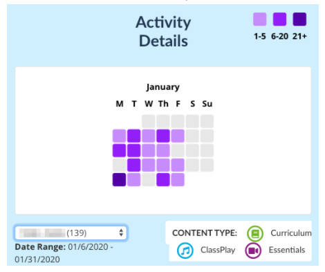Click the Curriculum content type label
Image resolution: width=325 pixels, height=272 pixels.
pos(291,233)
